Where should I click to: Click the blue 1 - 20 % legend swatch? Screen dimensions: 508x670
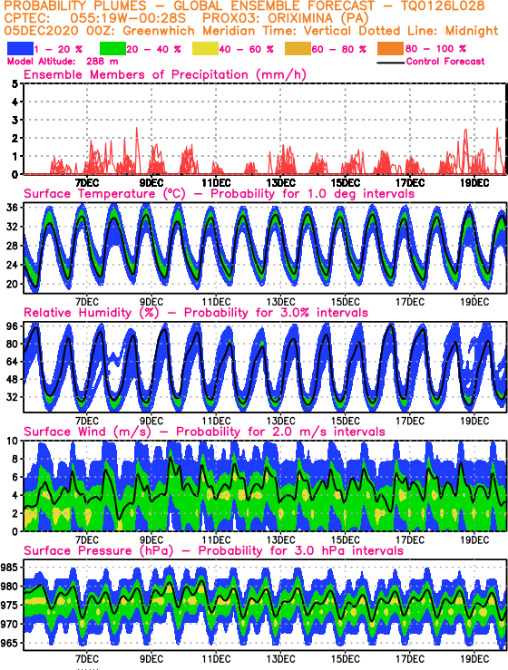tap(21, 49)
